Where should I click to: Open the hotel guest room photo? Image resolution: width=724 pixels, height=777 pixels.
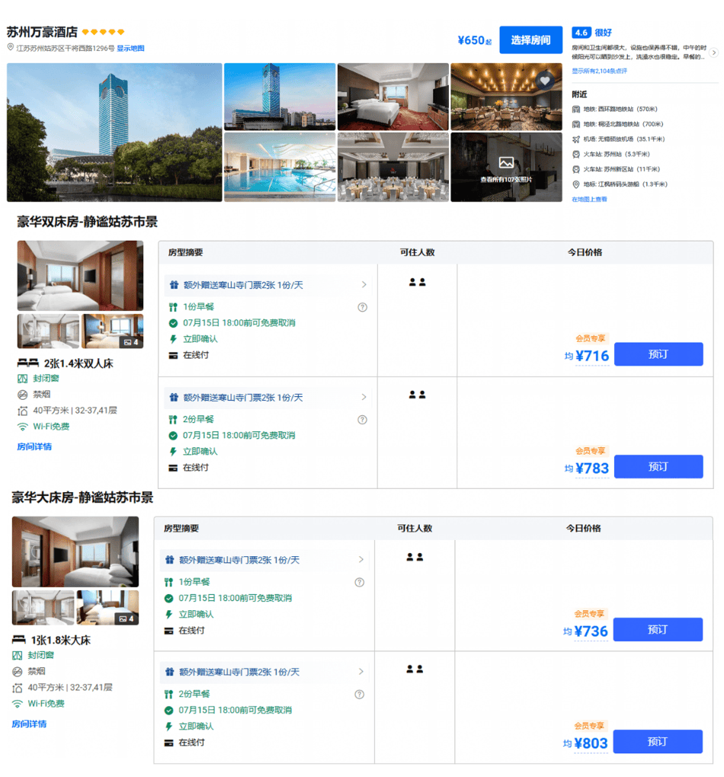point(393,97)
